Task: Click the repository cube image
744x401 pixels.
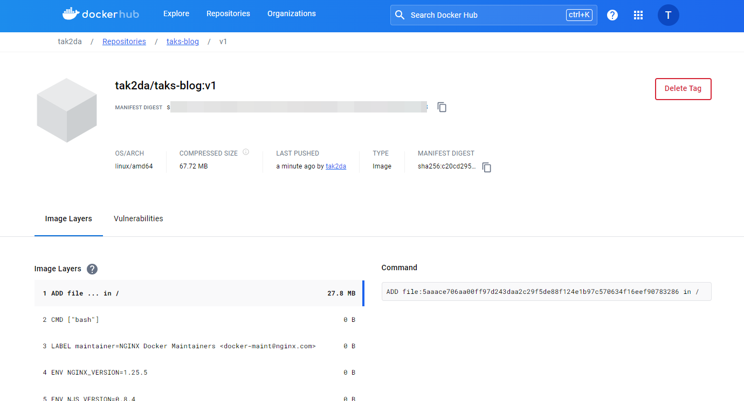Action: pos(67,110)
